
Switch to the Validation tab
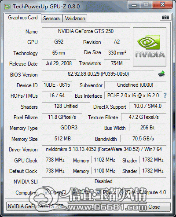point(75,18)
